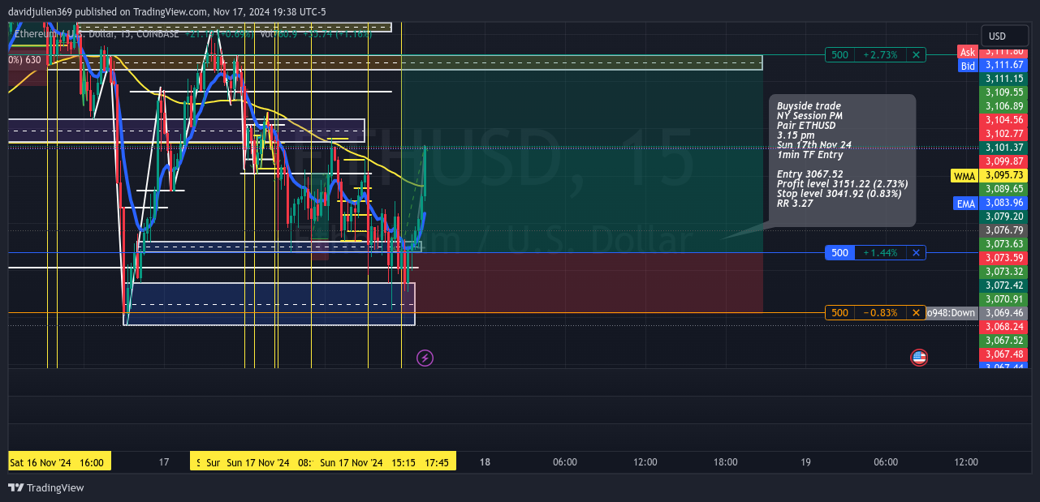This screenshot has height=502, width=1040.
Task: Close the −0.83% stop loss line
Action: (916, 313)
